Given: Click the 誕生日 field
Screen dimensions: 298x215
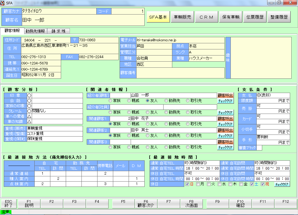Looking at the screenshot, I should (41, 75).
